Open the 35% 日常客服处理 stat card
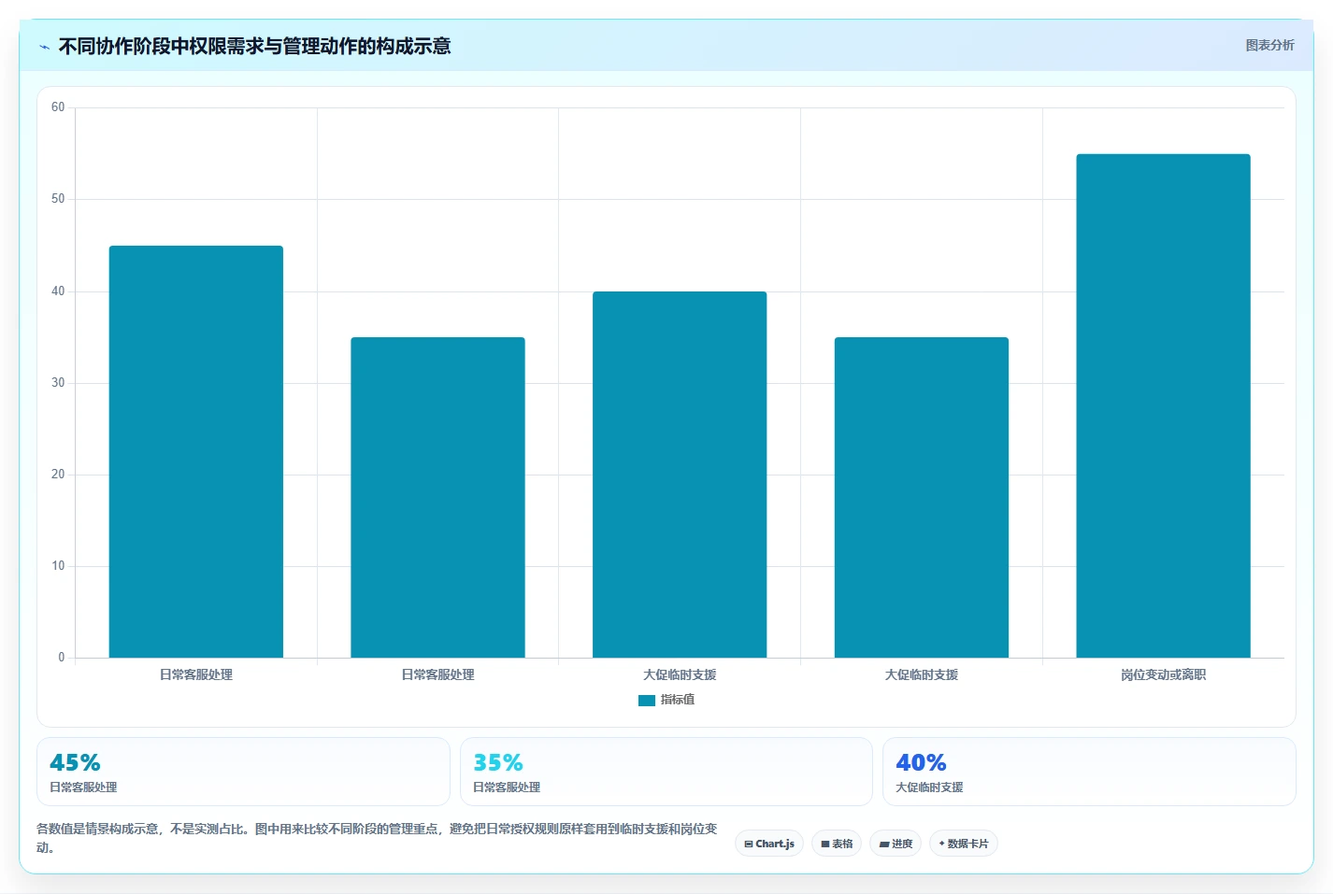The width and height of the screenshot is (1333, 894). [x=666, y=772]
